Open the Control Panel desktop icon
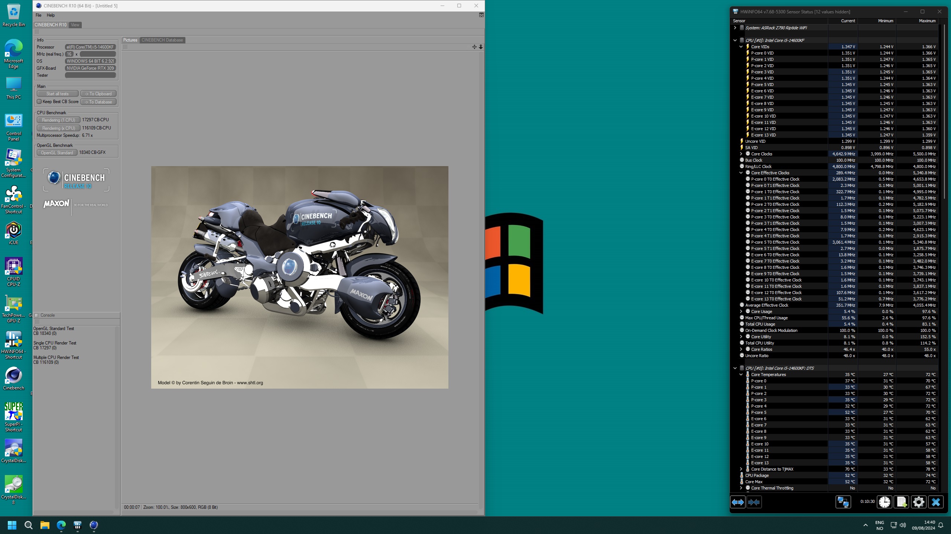Viewport: 951px width, 534px height. coord(13,127)
